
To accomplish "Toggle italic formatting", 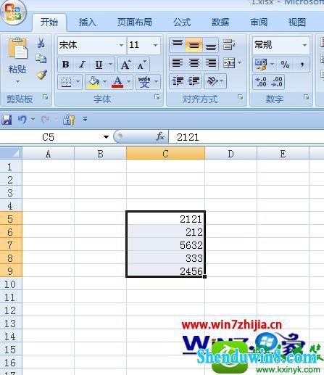I will click(83, 65).
